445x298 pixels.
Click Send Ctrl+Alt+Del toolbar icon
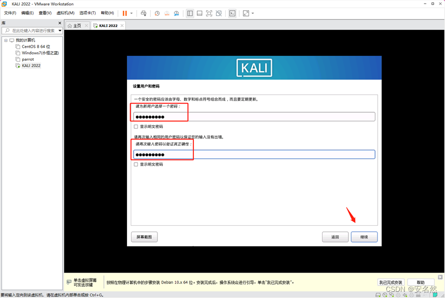tap(144, 13)
